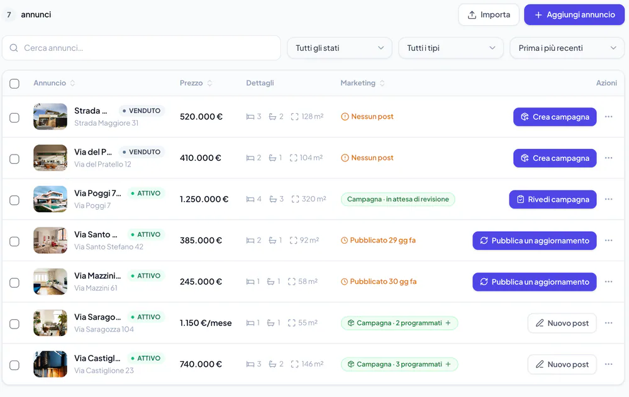Screen dimensions: 629x397
Task: Sort listings by Annuncio column arrows
Action: (72, 83)
